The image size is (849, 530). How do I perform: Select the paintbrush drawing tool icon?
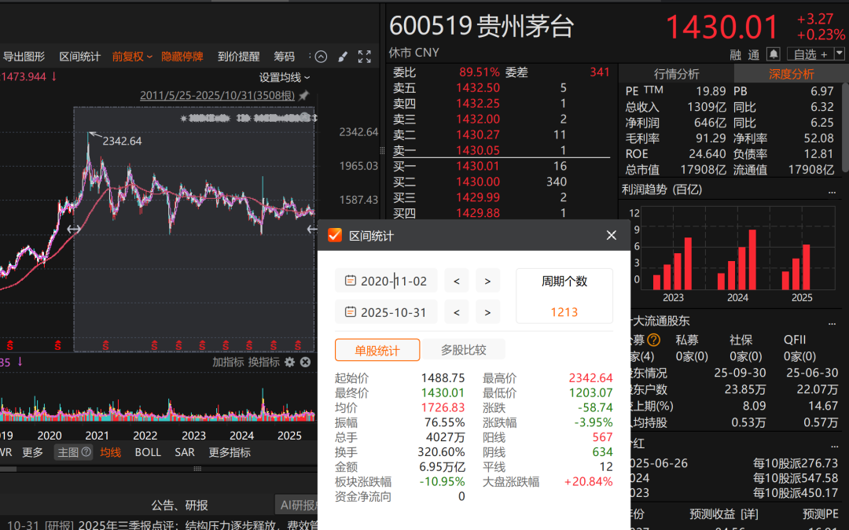[343, 57]
